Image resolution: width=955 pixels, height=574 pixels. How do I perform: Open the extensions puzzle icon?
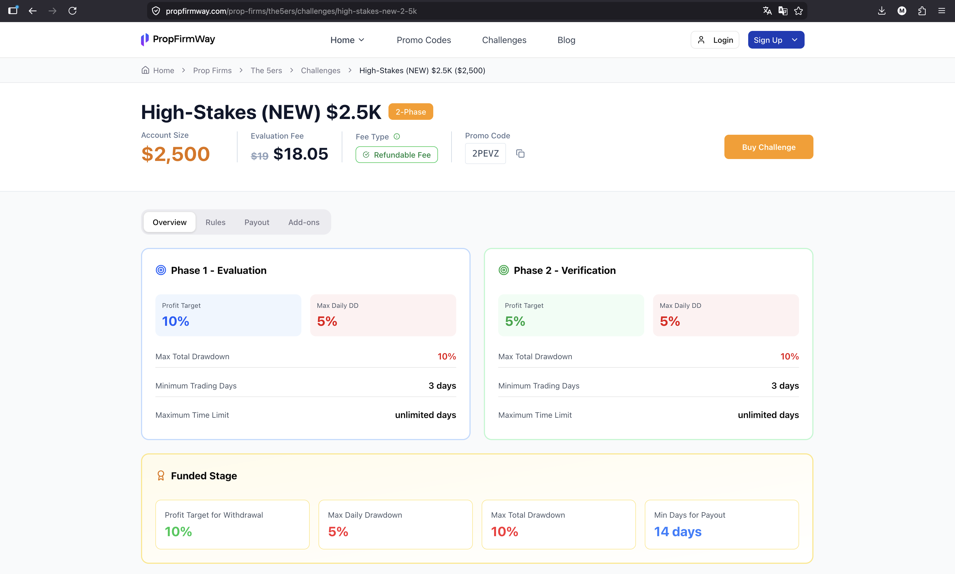pyautogui.click(x=922, y=11)
